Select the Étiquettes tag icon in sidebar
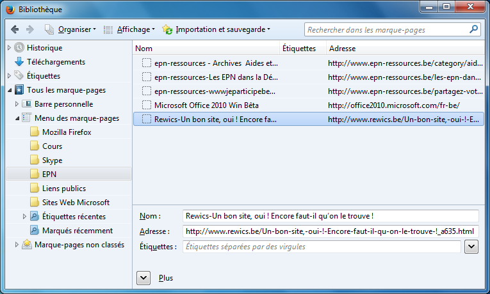The image size is (490, 294). tap(19, 75)
